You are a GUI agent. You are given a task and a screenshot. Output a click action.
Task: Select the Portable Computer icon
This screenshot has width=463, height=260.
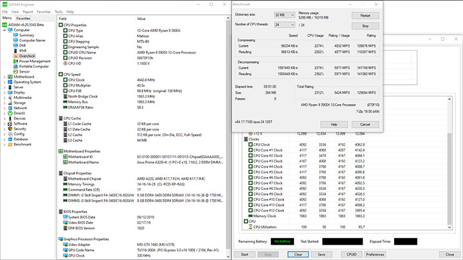click(15, 66)
